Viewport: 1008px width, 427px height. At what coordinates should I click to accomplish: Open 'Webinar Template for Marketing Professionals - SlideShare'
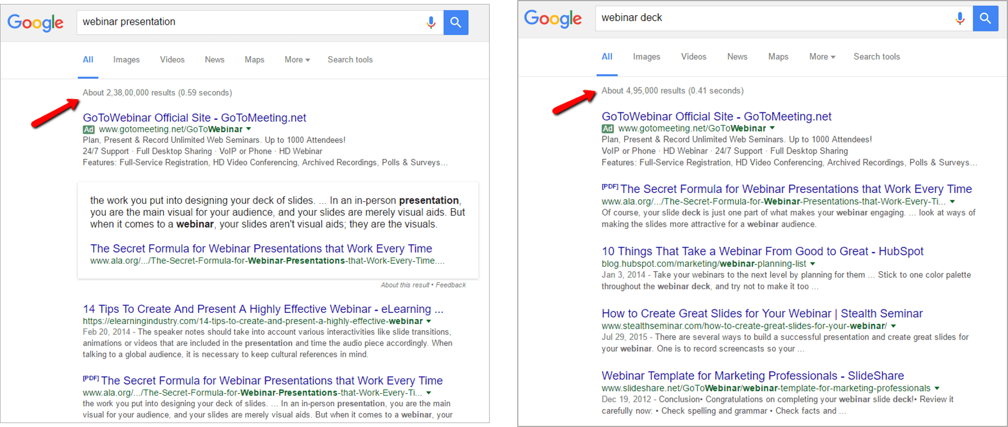752,376
